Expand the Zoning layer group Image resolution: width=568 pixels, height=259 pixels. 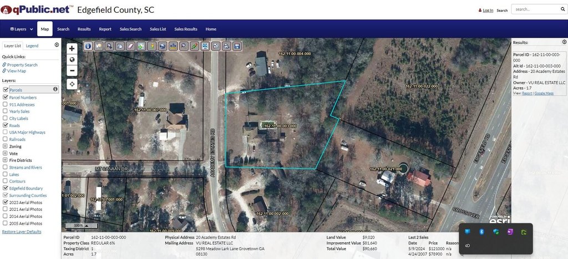6,146
